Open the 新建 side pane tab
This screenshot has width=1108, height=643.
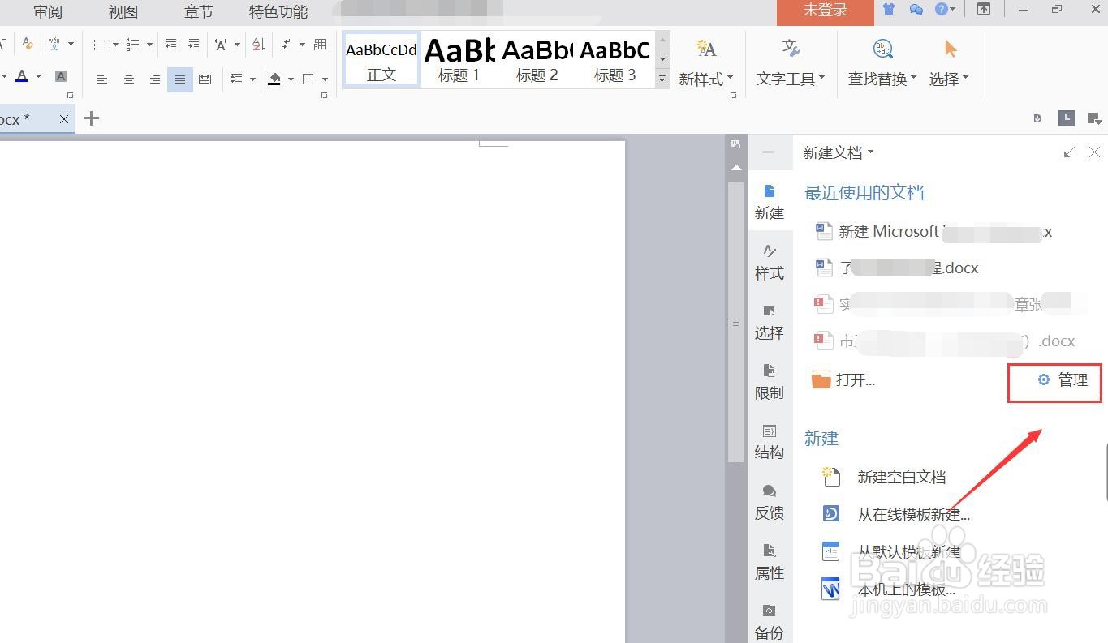coord(770,201)
